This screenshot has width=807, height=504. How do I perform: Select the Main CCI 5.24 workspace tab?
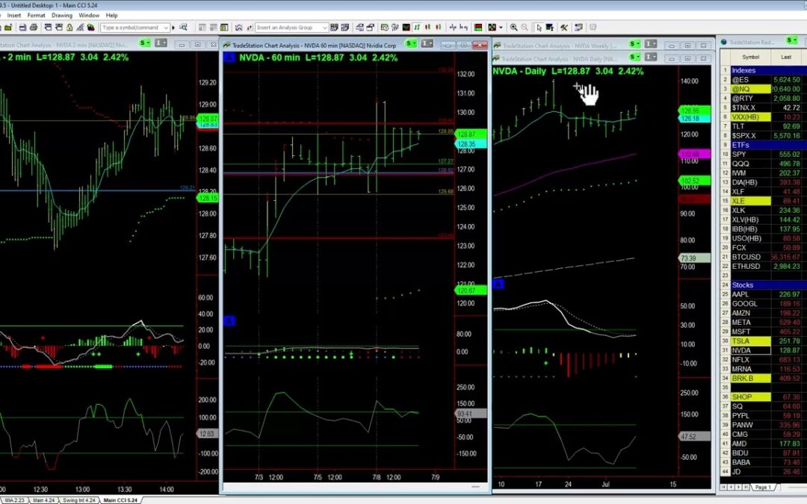tap(120, 500)
